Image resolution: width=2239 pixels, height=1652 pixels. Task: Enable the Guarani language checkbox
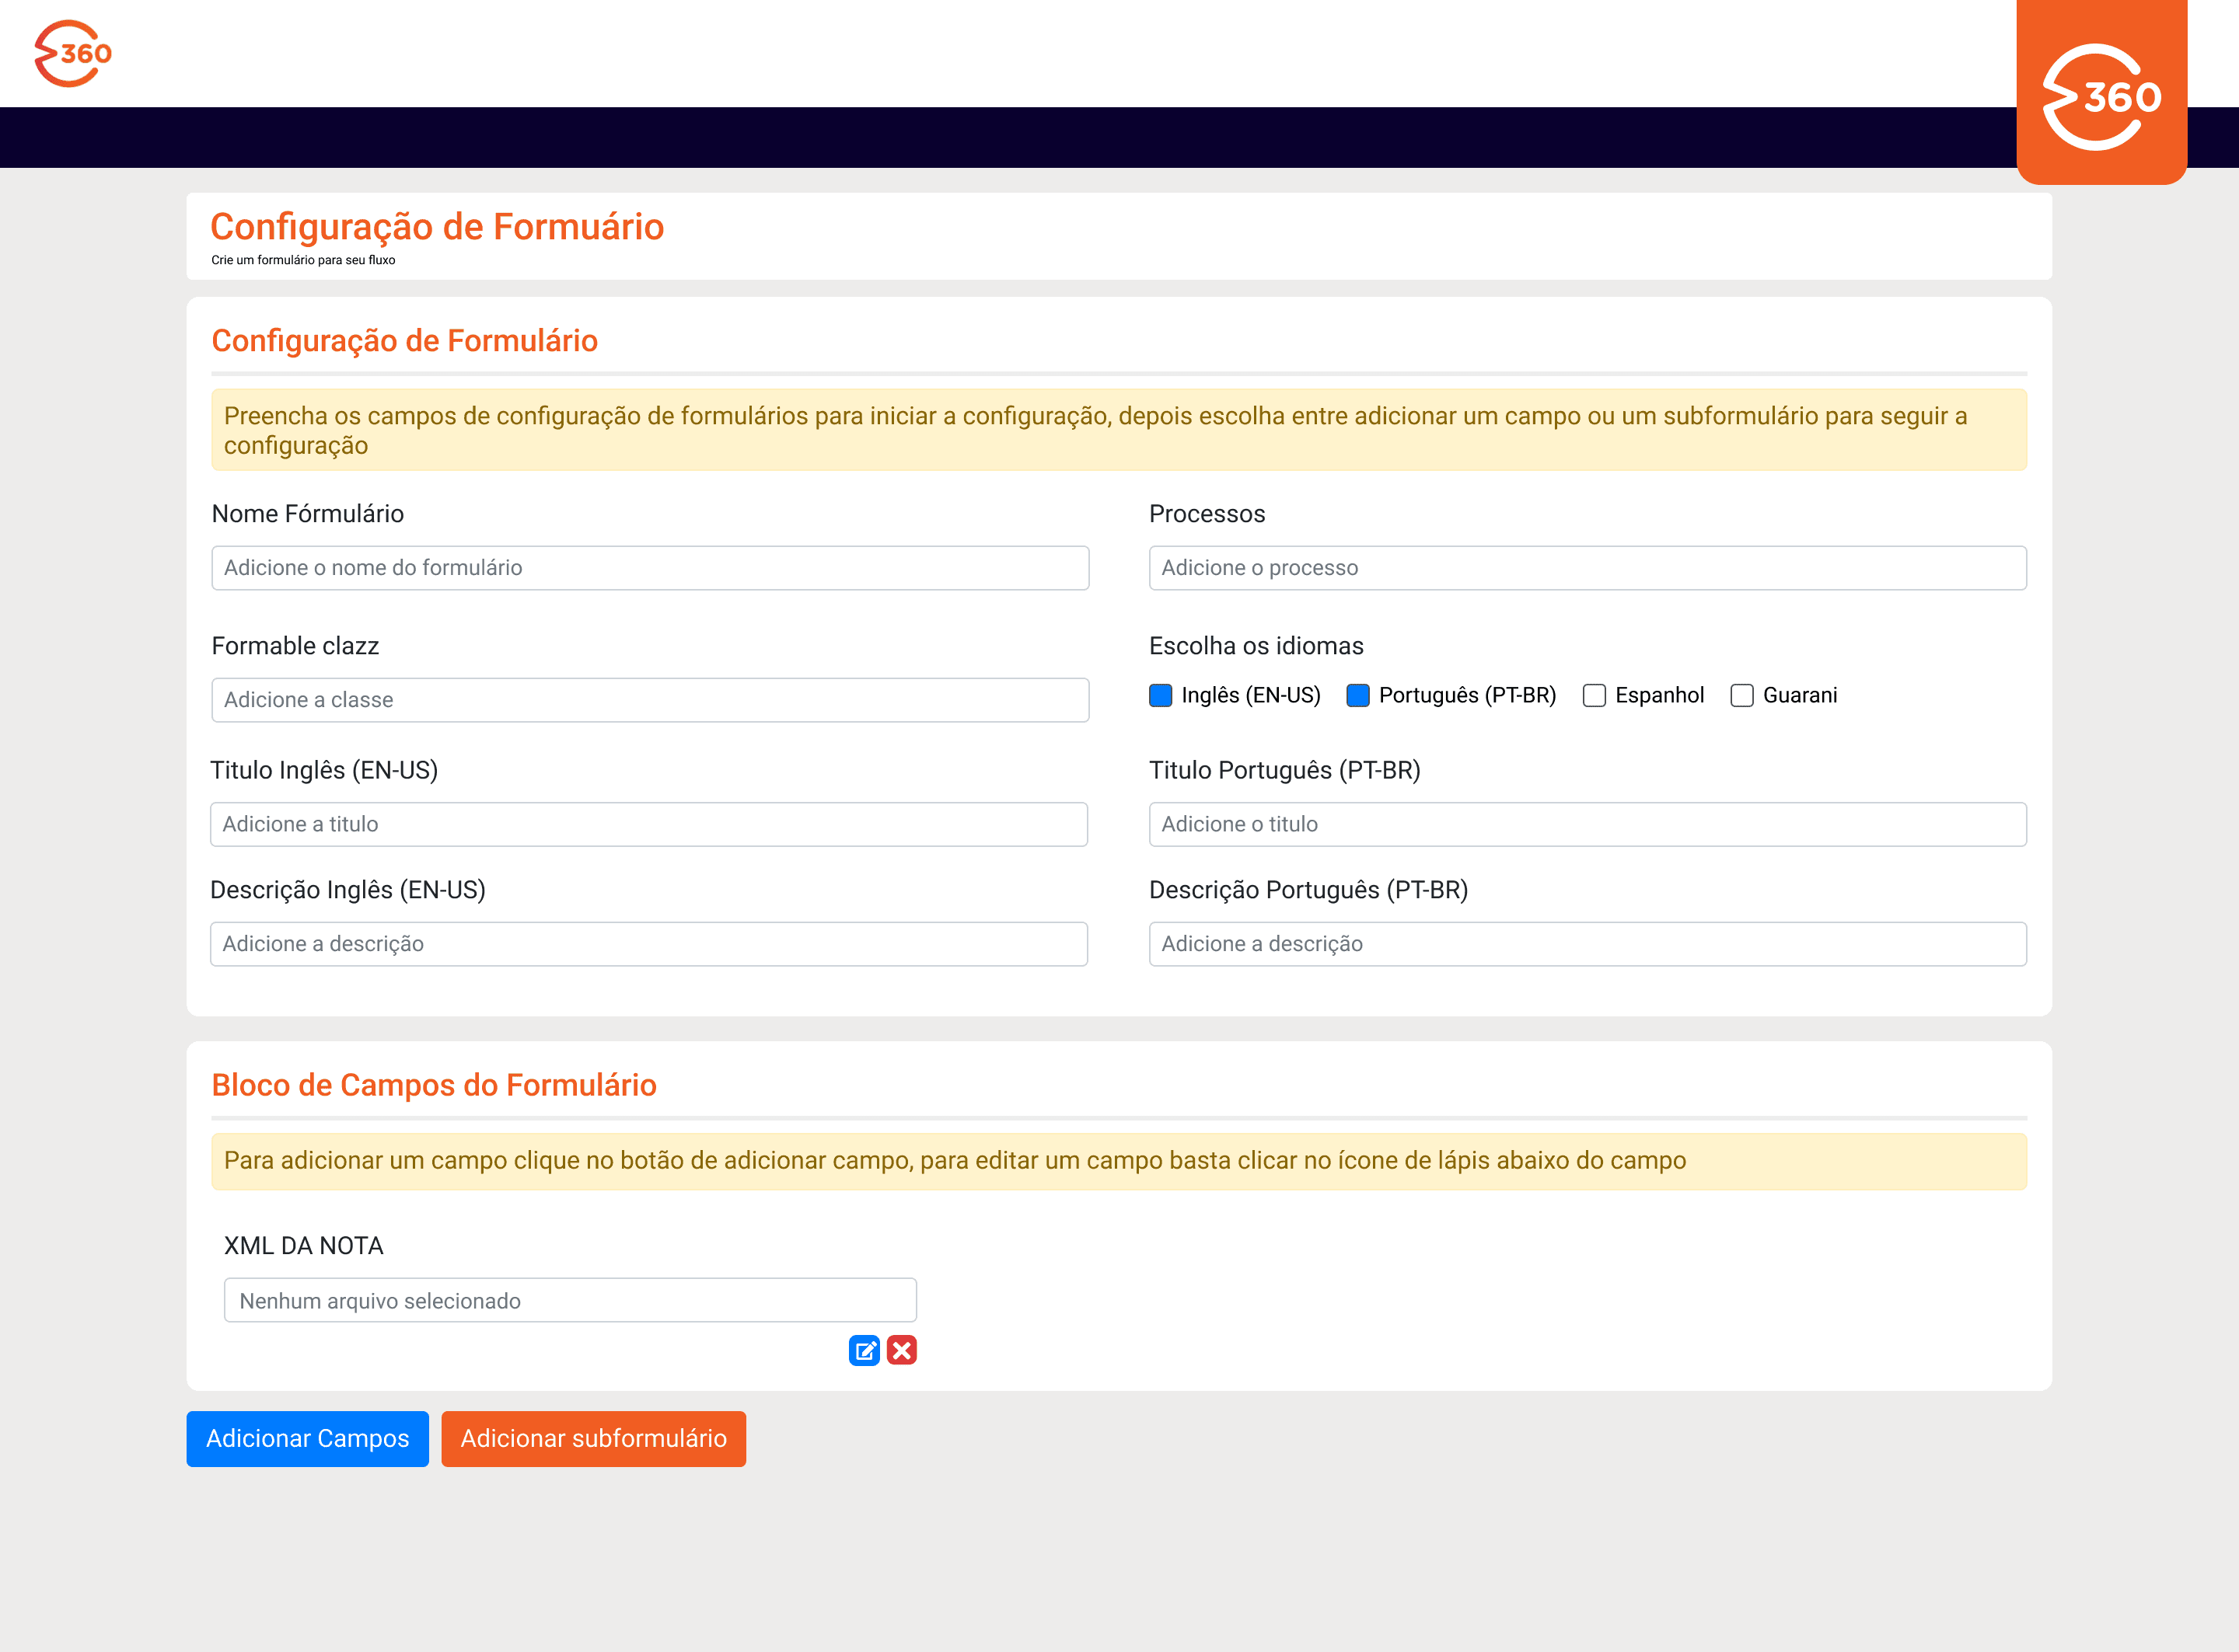1741,695
